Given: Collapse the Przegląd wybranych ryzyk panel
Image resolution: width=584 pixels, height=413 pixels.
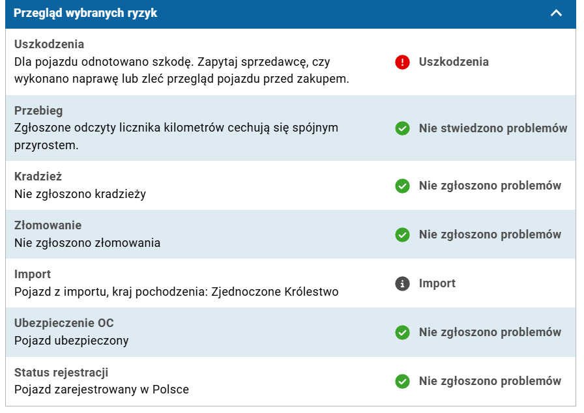Looking at the screenshot, I should tap(556, 13).
